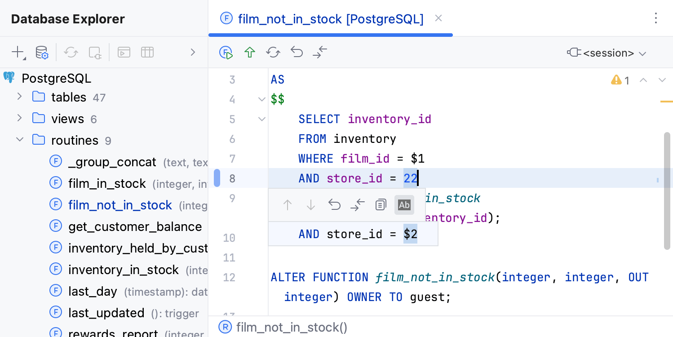The width and height of the screenshot is (673, 337).
Task: Collapse the routines folder
Action: click(x=19, y=140)
